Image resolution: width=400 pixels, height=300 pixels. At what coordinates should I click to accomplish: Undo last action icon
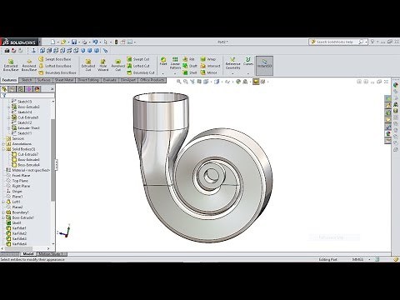click(95, 42)
